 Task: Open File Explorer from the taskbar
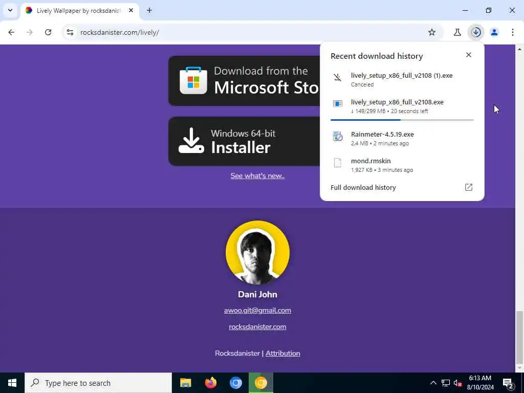pos(185,383)
